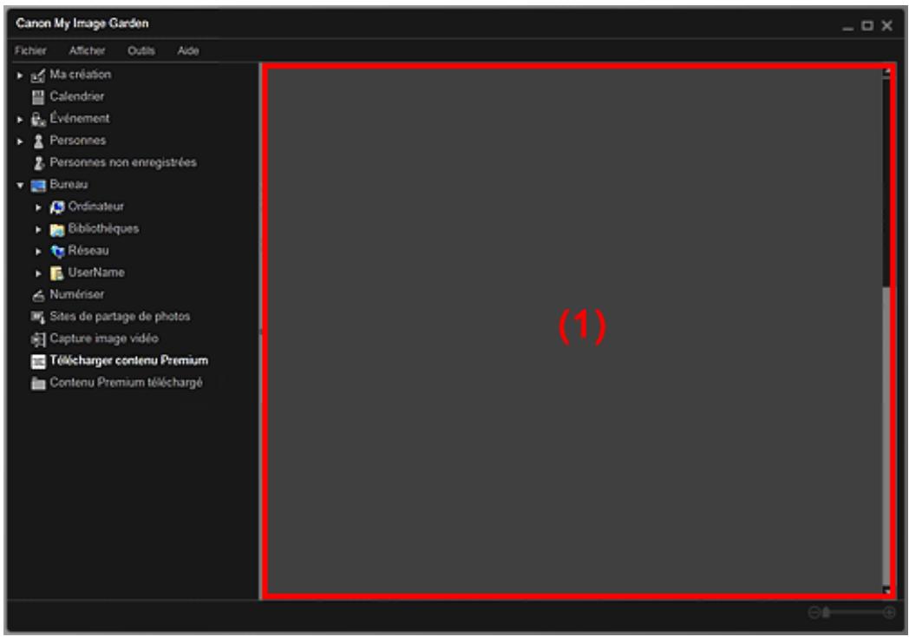Select the Numériser scanner icon

[x=38, y=294]
